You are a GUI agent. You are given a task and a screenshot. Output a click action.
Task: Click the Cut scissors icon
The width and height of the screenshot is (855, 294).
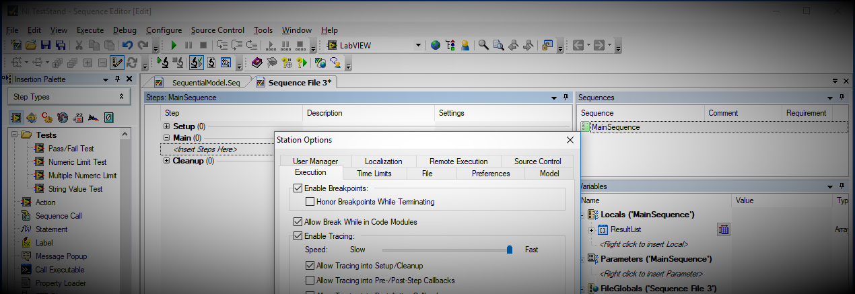tap(79, 46)
